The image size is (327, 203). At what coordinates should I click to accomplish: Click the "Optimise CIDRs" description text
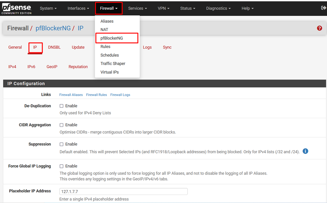tap(118, 132)
